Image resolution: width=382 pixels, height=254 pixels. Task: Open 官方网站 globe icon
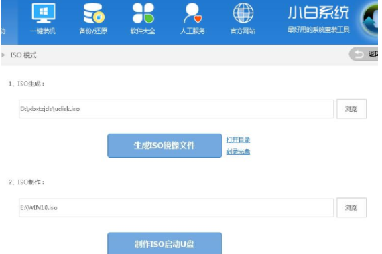pyautogui.click(x=243, y=13)
